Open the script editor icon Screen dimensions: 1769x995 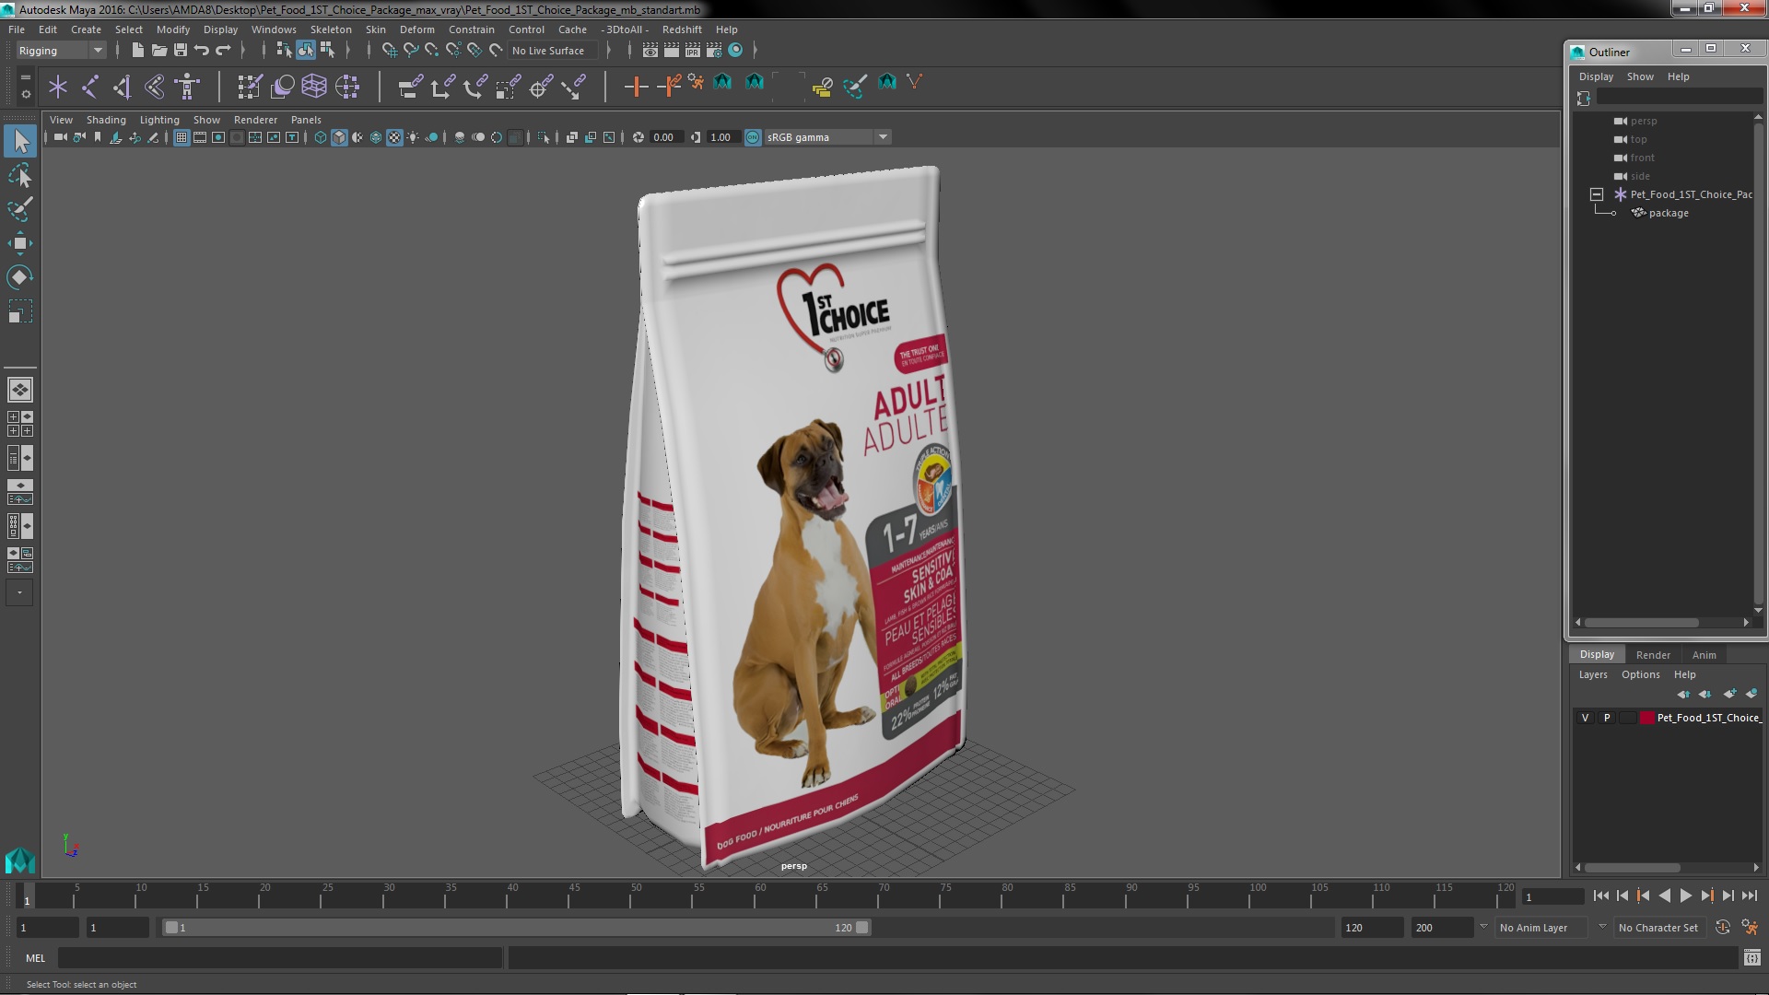[x=1751, y=958]
